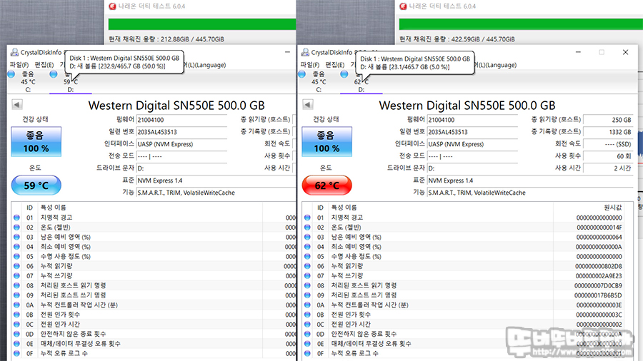Click interface field UASP in left window

[181, 144]
